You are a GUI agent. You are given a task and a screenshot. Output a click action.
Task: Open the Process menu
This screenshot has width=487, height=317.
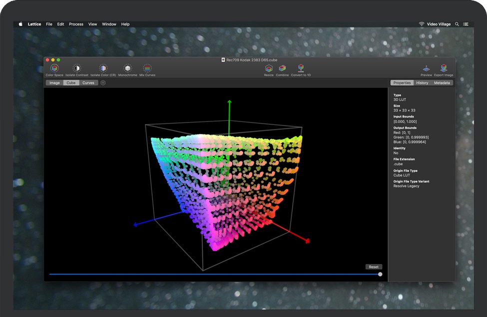[x=76, y=23]
